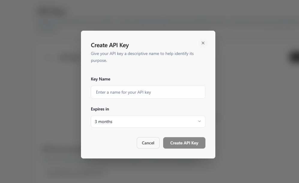Click the Key Name label

click(x=100, y=79)
